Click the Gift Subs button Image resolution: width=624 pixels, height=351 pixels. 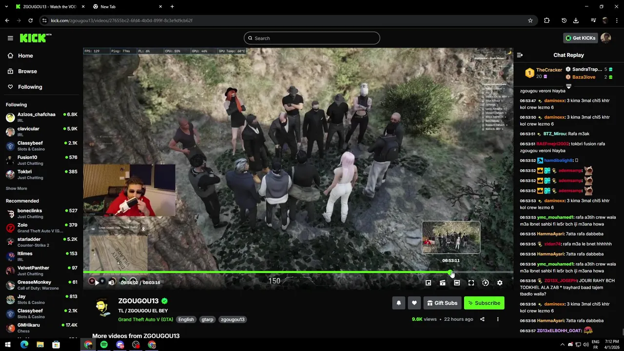pos(442,303)
